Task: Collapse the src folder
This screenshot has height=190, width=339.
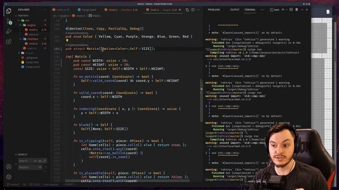Action: [x=27, y=21]
